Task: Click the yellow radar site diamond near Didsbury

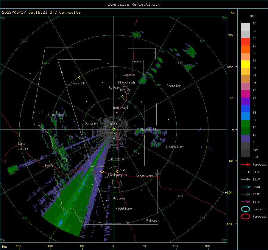Action: point(114,129)
